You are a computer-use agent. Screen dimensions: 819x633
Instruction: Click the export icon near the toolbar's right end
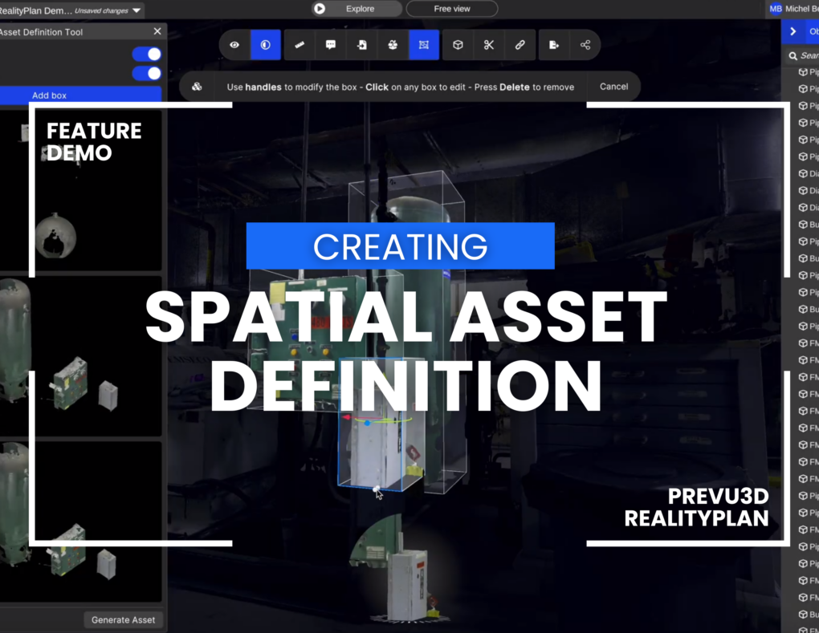(x=552, y=45)
